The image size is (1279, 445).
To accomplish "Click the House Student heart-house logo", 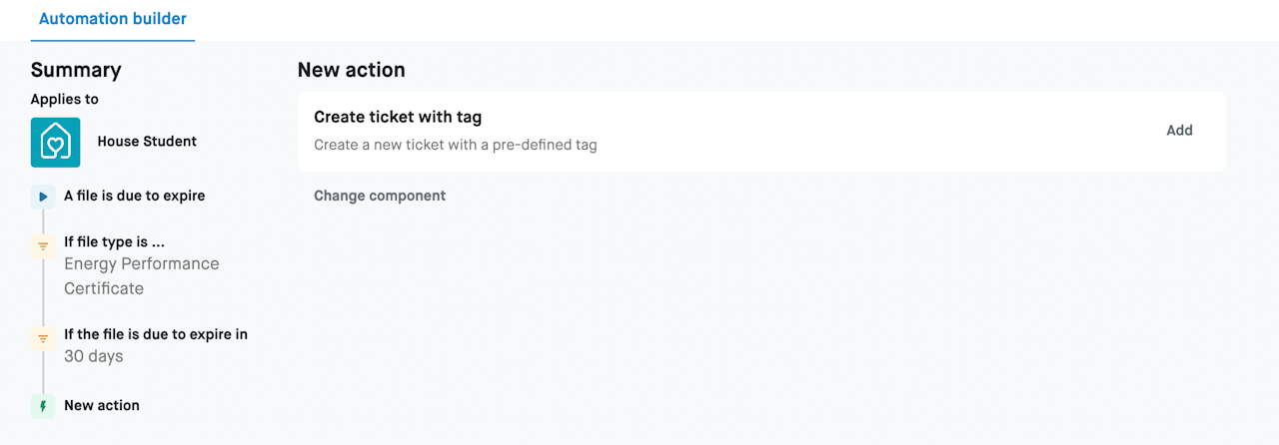I will point(55,142).
